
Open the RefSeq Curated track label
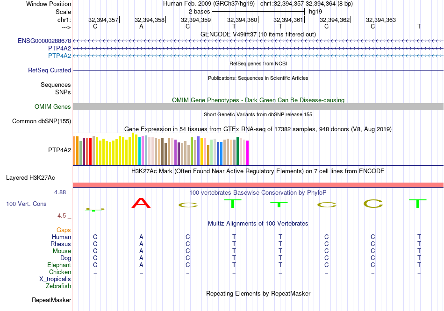[x=50, y=70]
